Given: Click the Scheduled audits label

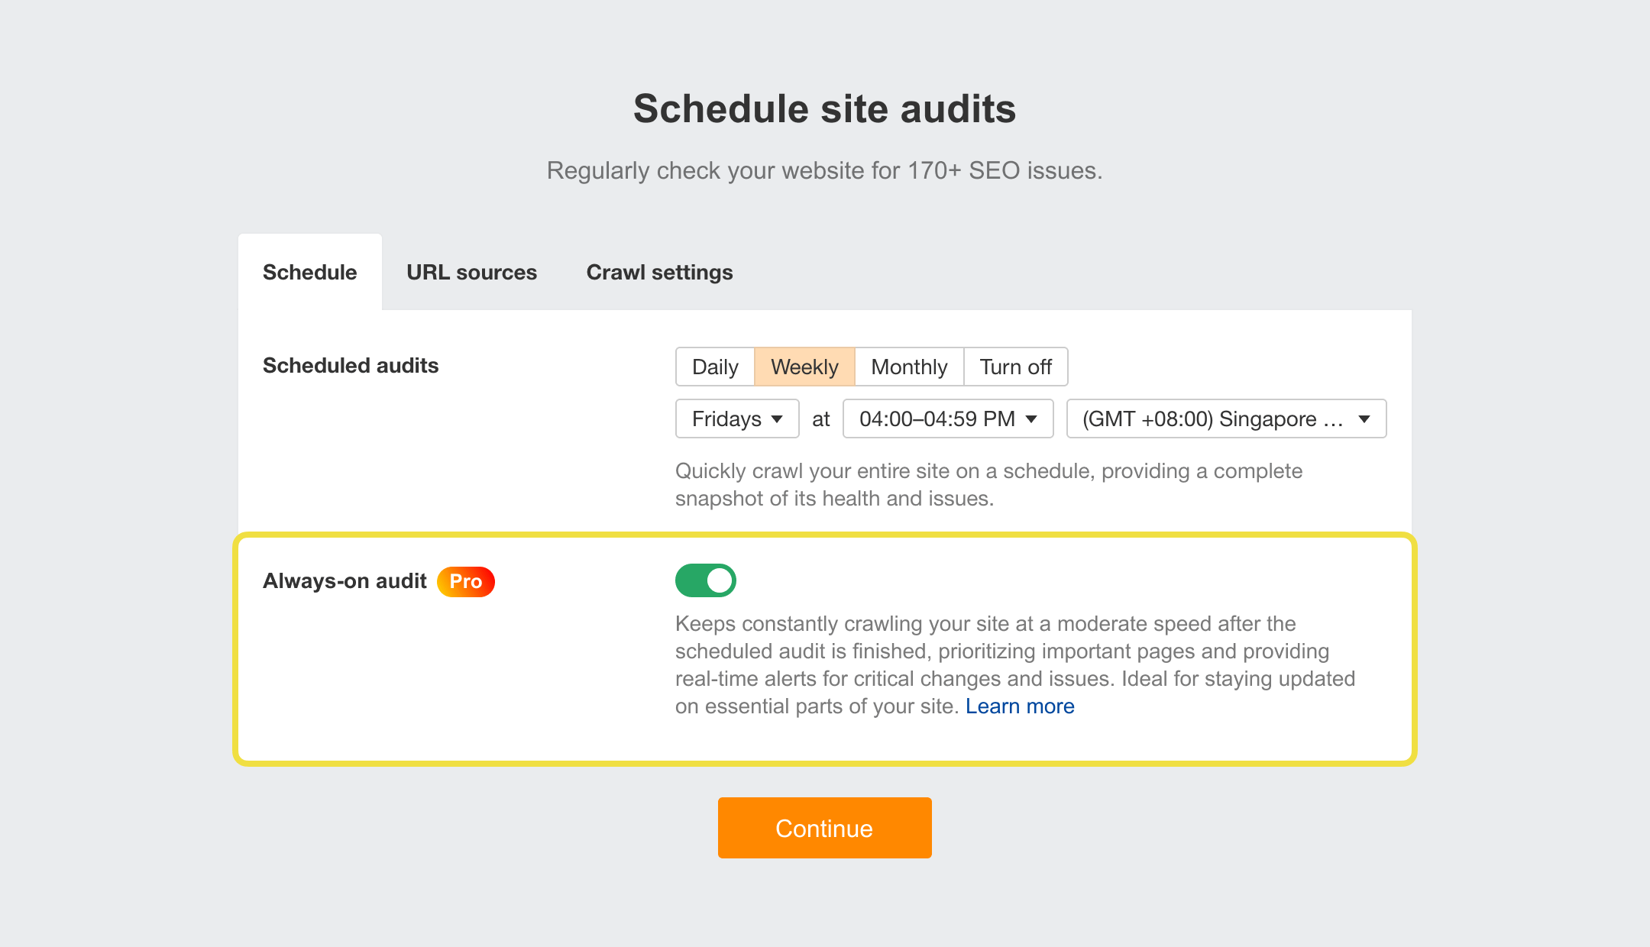Looking at the screenshot, I should click(351, 366).
